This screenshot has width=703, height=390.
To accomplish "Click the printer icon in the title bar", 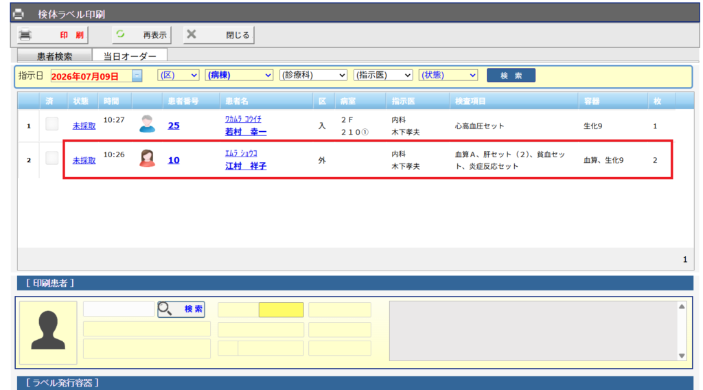I will click(19, 14).
